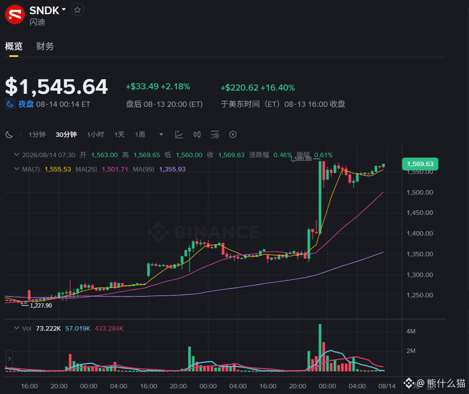Change the candlestick chart type icon
Screen dimensions: 469x394
[x=197, y=134]
